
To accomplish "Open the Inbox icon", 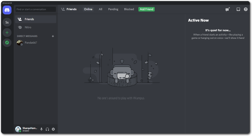I will pos(238,9).
